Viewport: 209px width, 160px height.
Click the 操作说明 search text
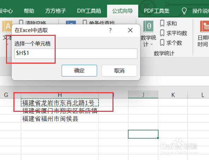201,11
